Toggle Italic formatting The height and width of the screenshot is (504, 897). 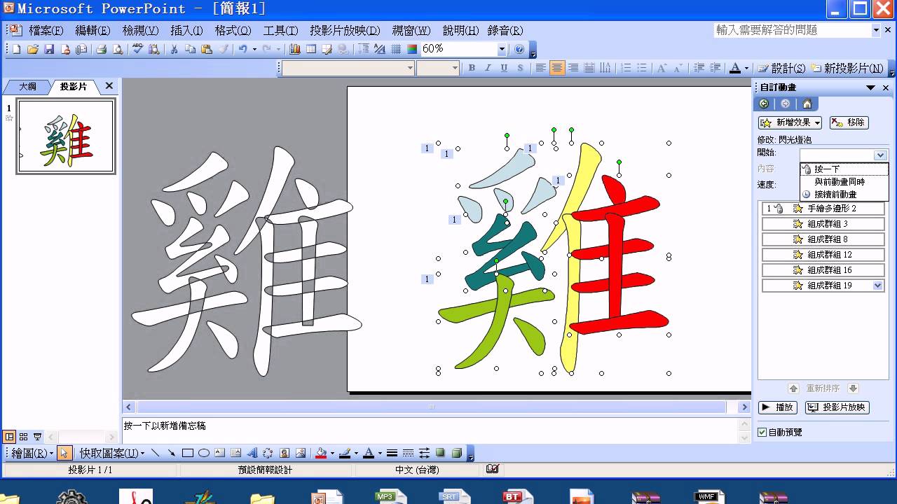click(x=488, y=68)
